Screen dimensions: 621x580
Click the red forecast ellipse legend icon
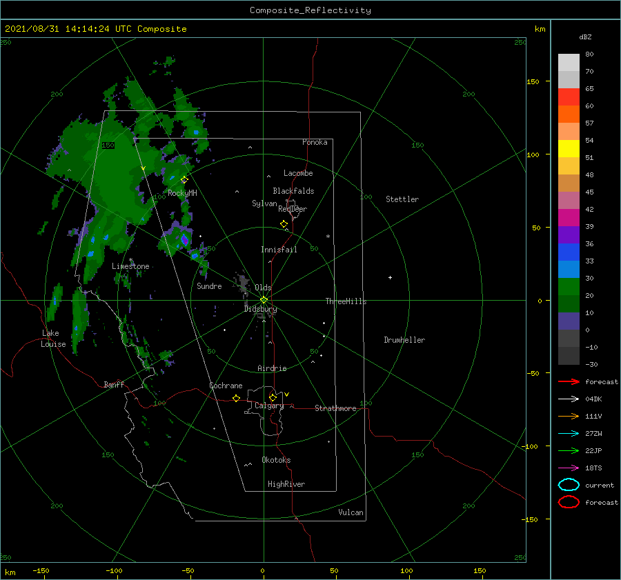[x=569, y=502]
